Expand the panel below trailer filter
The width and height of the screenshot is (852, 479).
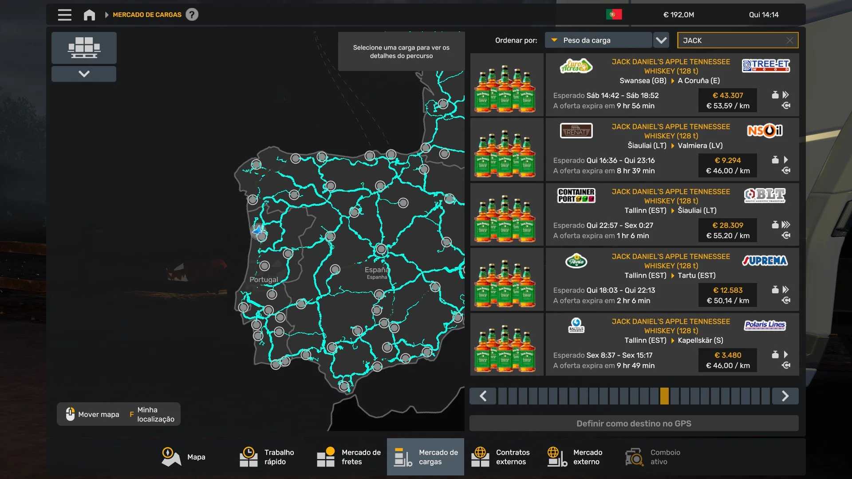click(84, 74)
